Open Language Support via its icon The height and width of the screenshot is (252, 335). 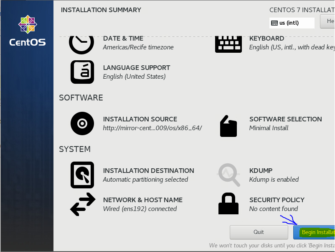82,72
